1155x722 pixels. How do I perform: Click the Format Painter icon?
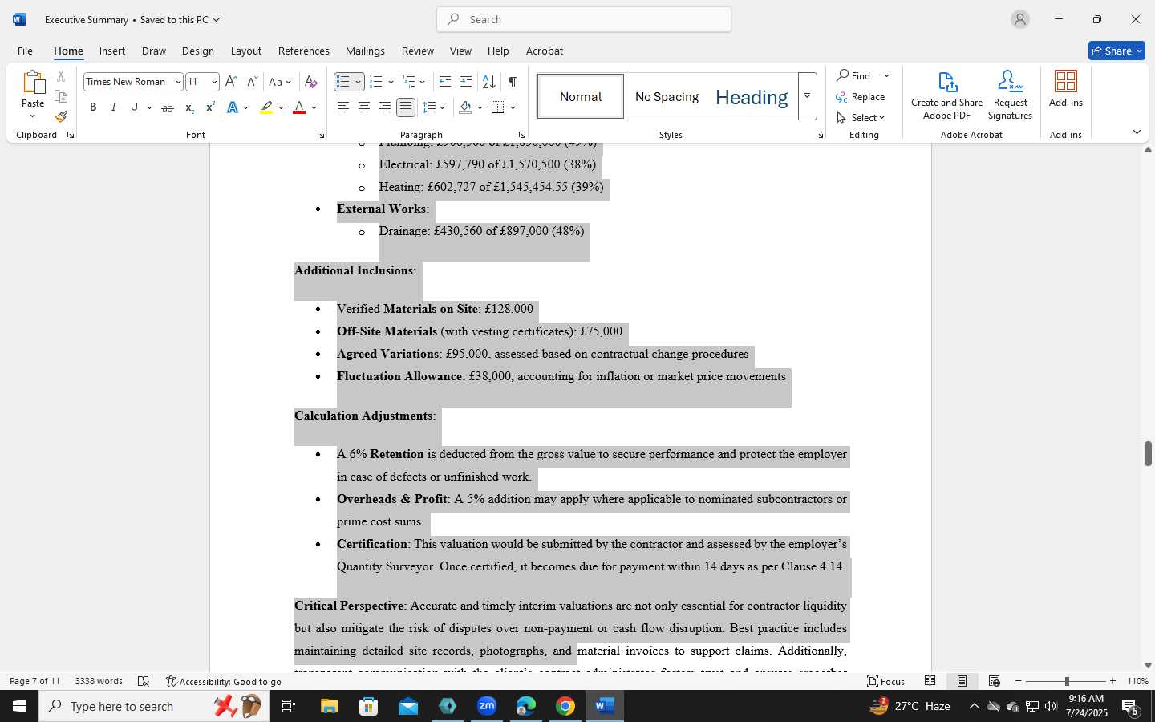pos(61,116)
